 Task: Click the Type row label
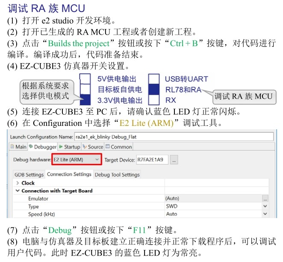click(x=33, y=207)
